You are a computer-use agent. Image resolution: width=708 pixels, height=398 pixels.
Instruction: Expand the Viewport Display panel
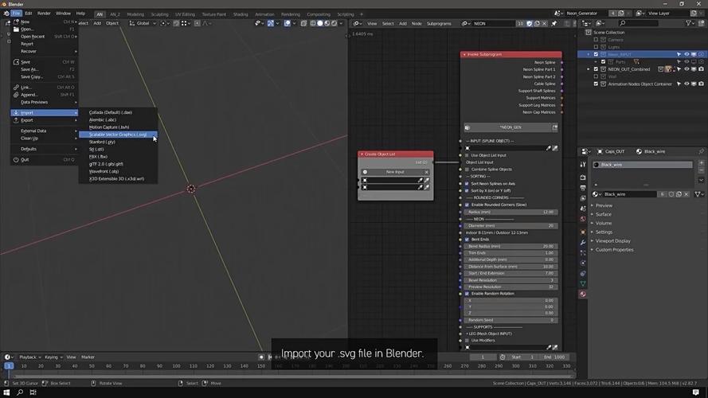pos(612,240)
